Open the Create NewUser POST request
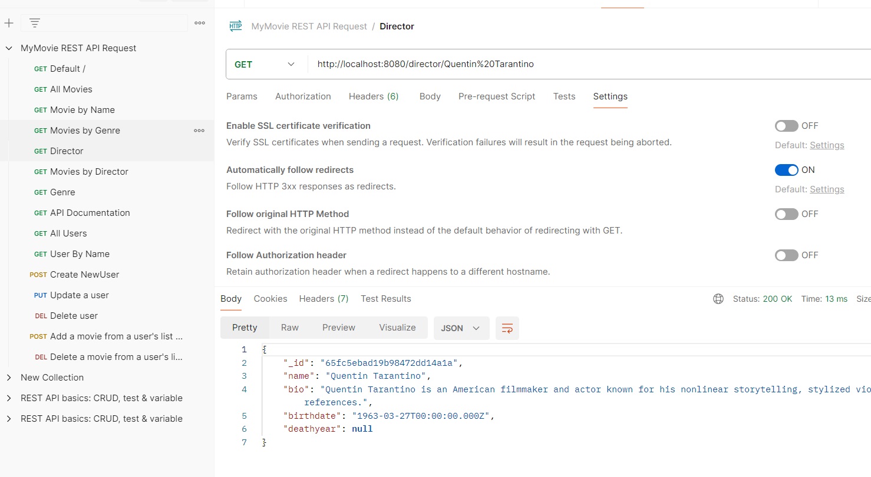The width and height of the screenshot is (871, 477). pos(84,275)
